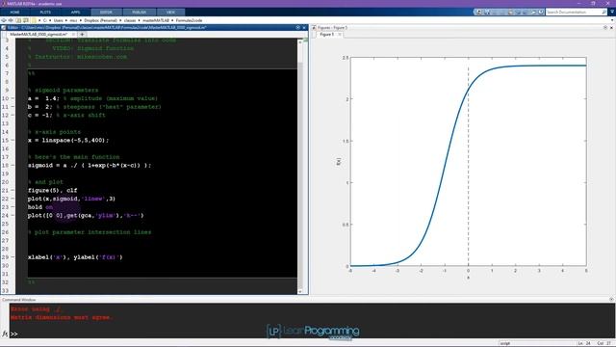This screenshot has width=616, height=347.
Task: Add a new editor document tab
Action: pyautogui.click(x=82, y=35)
